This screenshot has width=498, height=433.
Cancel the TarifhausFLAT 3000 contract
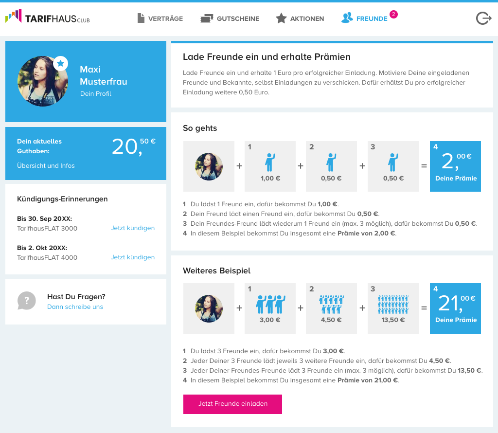click(x=132, y=228)
